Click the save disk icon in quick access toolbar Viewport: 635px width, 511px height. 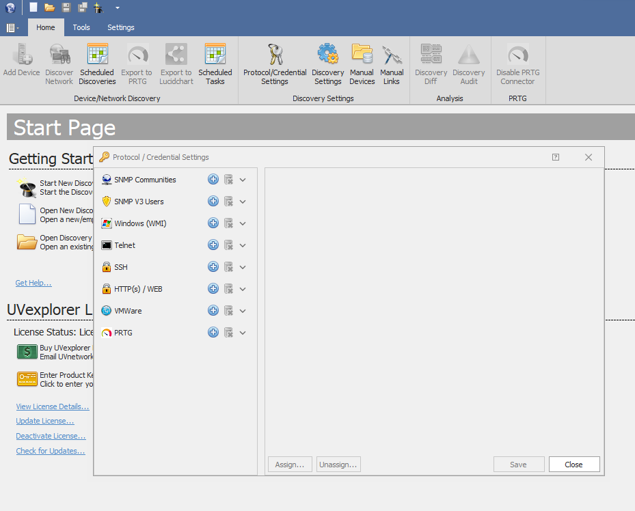click(66, 8)
